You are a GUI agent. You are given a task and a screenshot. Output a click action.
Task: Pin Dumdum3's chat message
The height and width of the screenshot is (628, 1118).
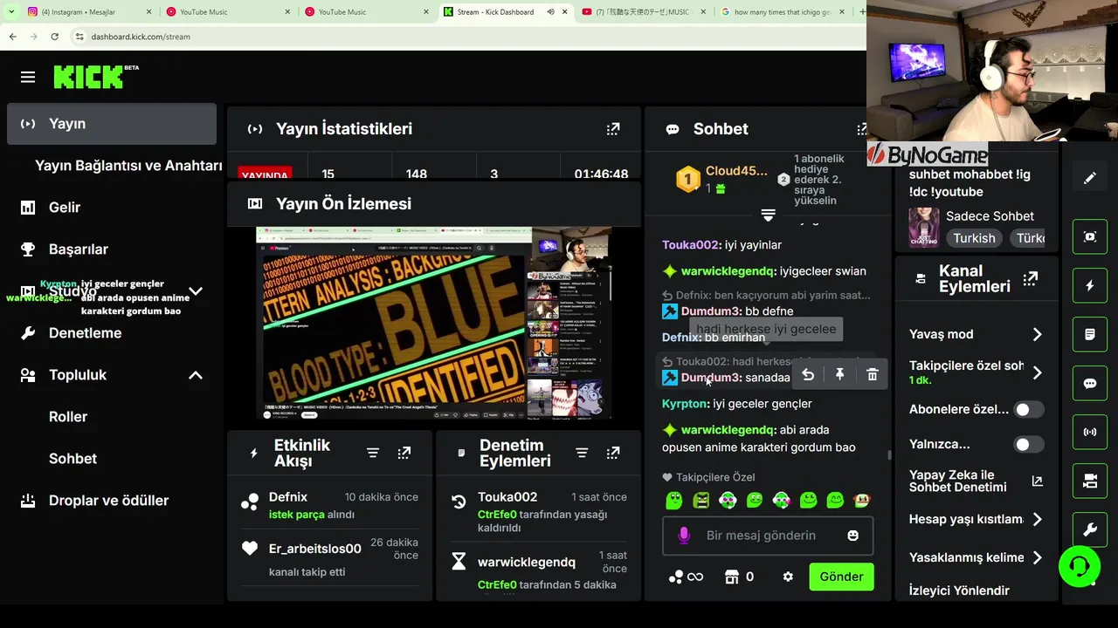[x=839, y=374]
